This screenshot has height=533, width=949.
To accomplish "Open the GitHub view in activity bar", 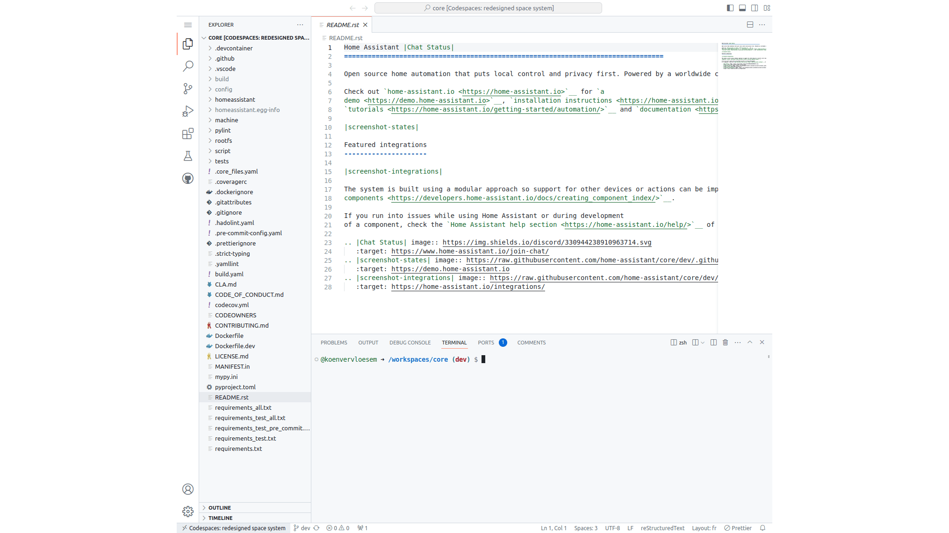I will coord(188,178).
